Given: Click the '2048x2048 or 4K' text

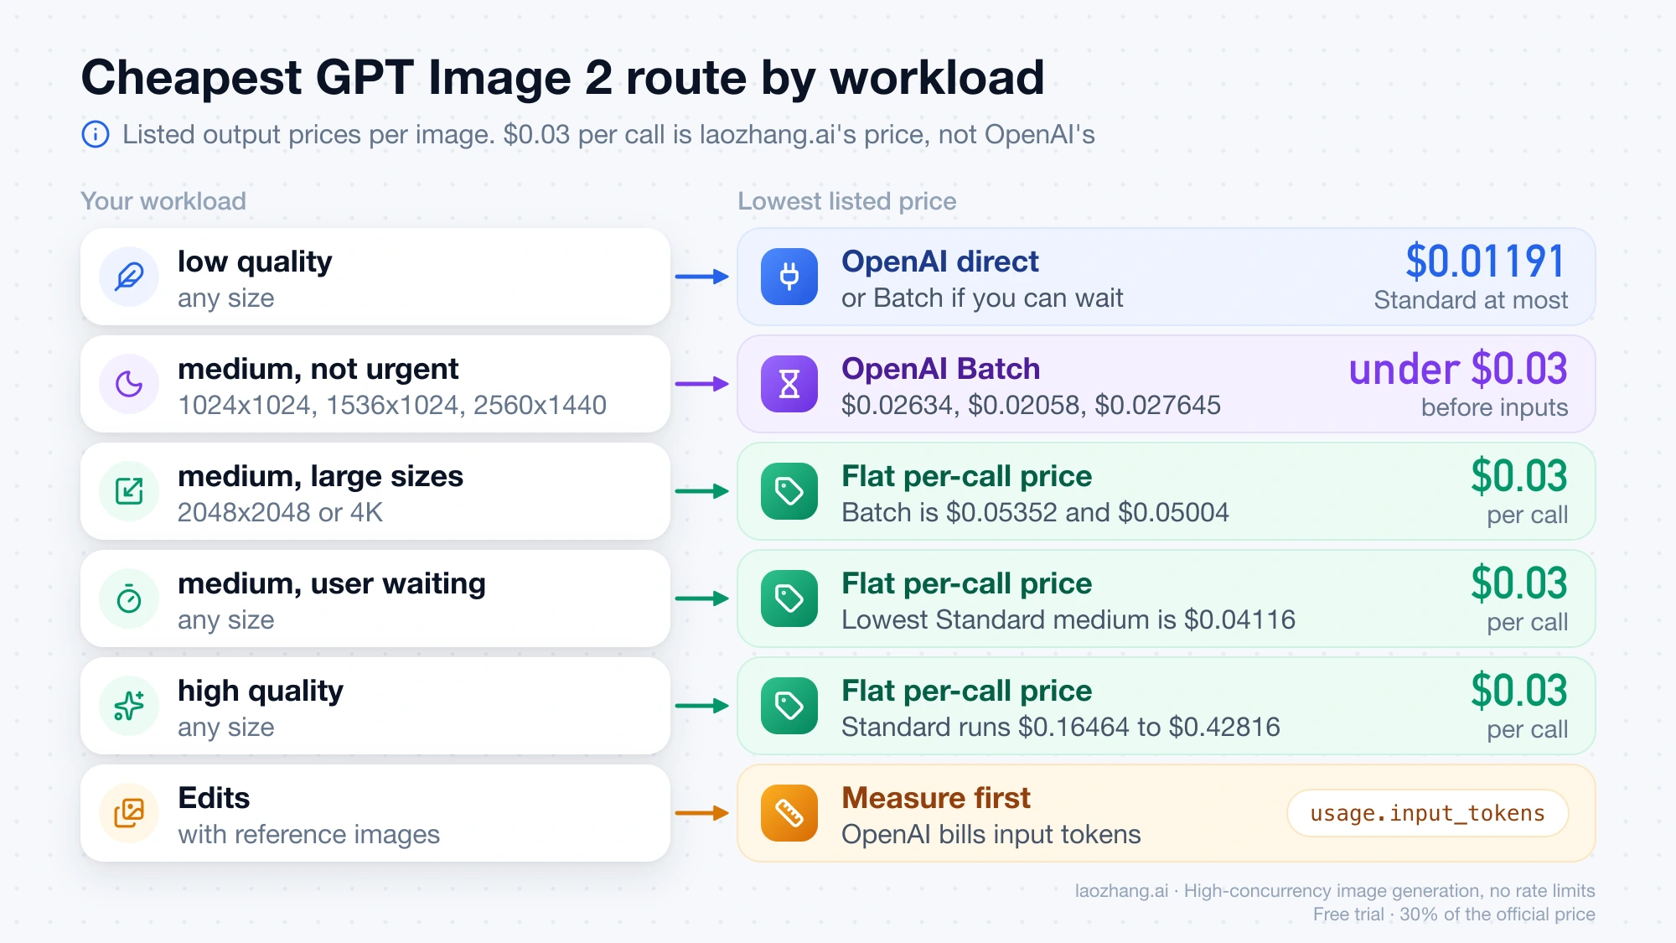Looking at the screenshot, I should click(x=280, y=513).
